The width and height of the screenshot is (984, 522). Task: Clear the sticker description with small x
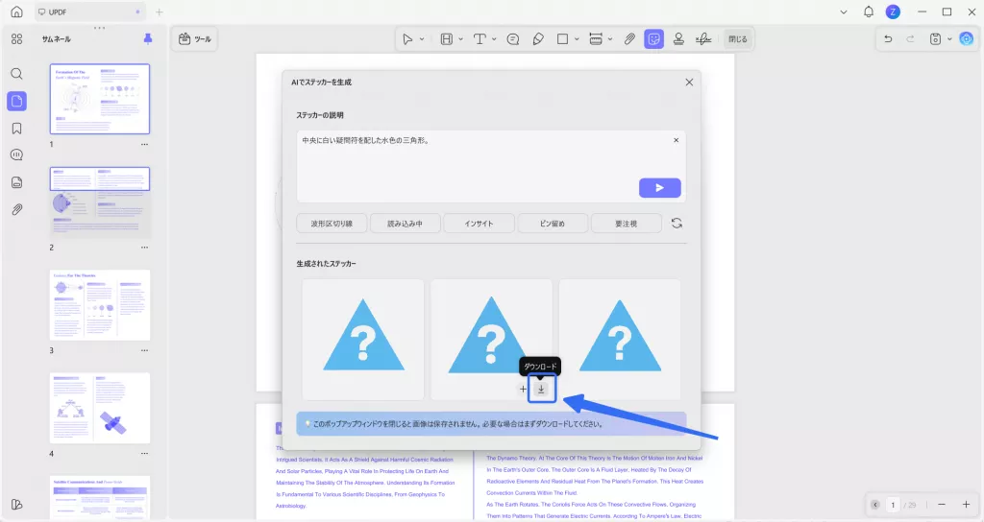tap(676, 140)
